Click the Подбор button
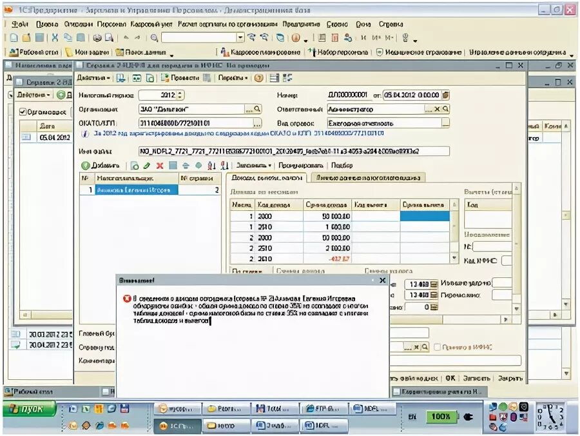Image resolution: width=580 pixels, height=436 pixels. [342, 166]
